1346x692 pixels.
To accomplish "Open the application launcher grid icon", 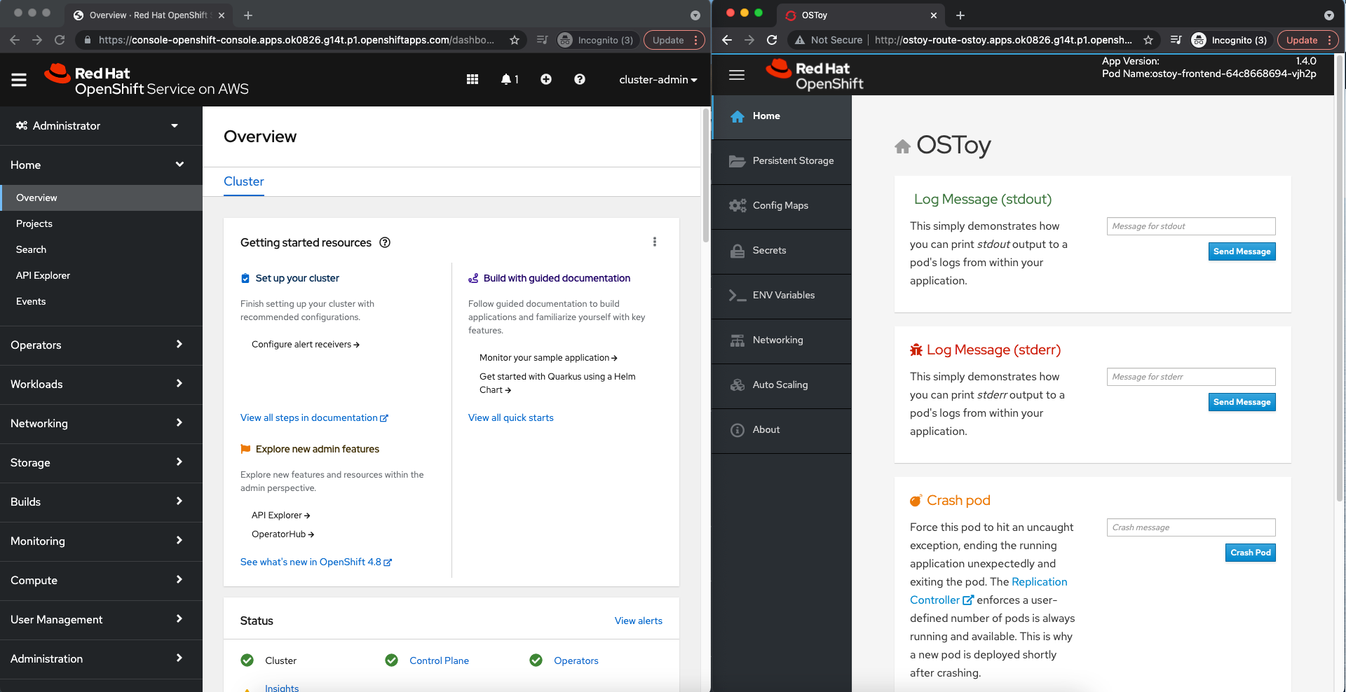I will pos(473,80).
